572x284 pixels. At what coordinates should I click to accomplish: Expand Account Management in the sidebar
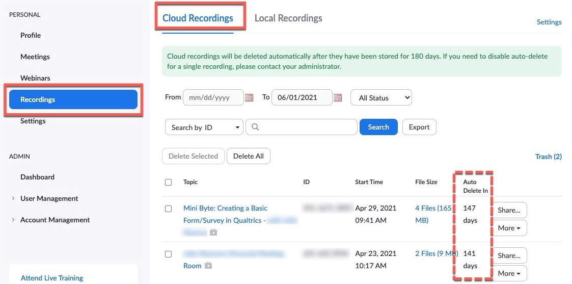[51, 220]
